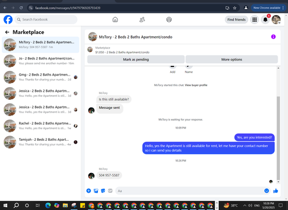Open Sticky Notes from taskbar

82,205
